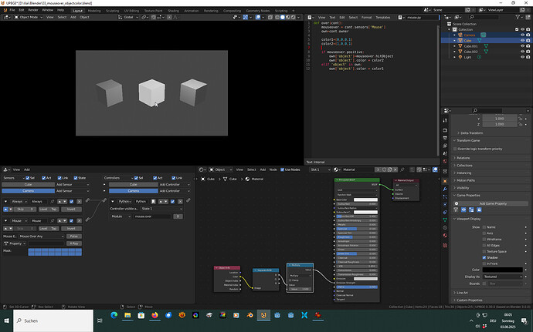Click the remove icon on the Mouse sensor
This screenshot has width=533, height=332.
(x=79, y=221)
